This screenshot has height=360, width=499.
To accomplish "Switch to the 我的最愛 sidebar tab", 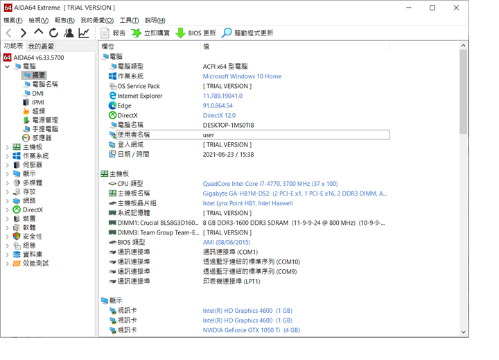I will (x=41, y=46).
